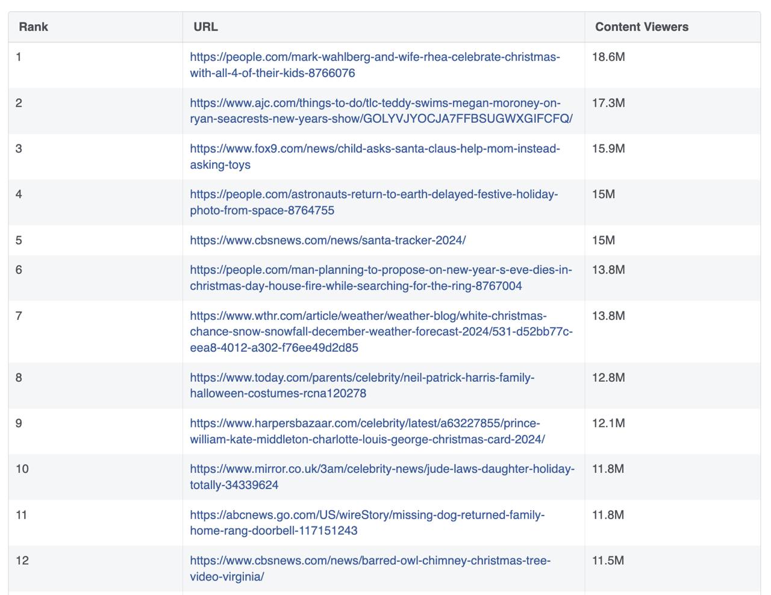The image size is (771, 595).
Task: Open the AJC Ryan Seacrest show link
Action: click(375, 103)
